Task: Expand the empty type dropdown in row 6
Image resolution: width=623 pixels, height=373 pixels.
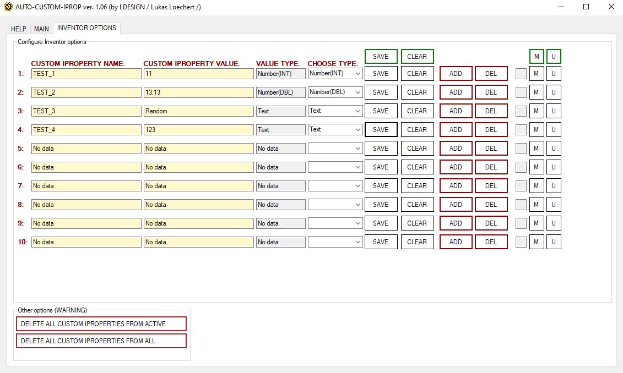Action: point(335,167)
